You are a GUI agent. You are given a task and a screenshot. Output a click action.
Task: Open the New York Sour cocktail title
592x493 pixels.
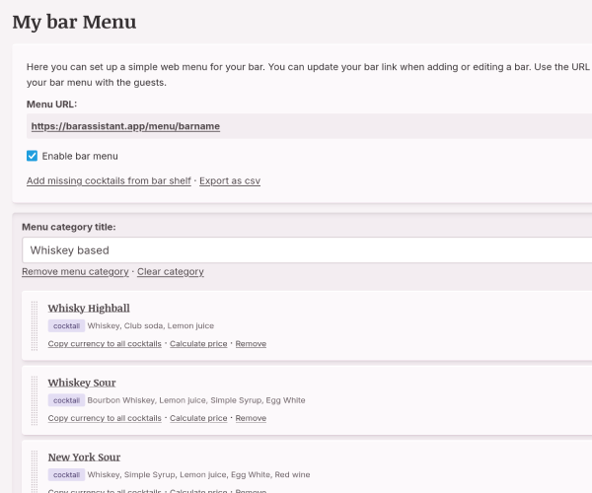(84, 458)
